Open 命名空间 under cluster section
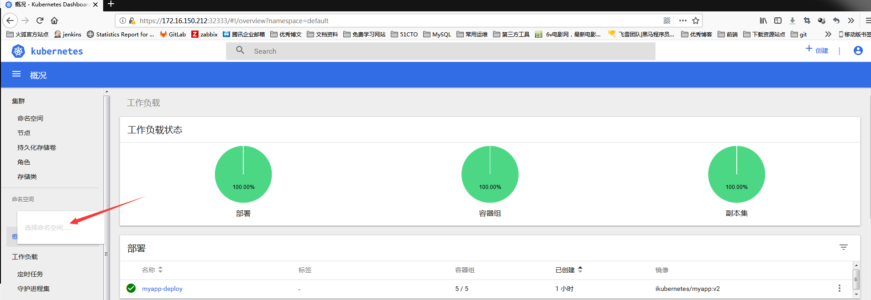This screenshot has height=300, width=871. click(x=30, y=118)
